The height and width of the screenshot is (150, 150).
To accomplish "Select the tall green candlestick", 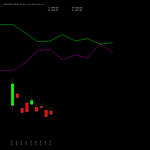I will (x=13, y=94).
